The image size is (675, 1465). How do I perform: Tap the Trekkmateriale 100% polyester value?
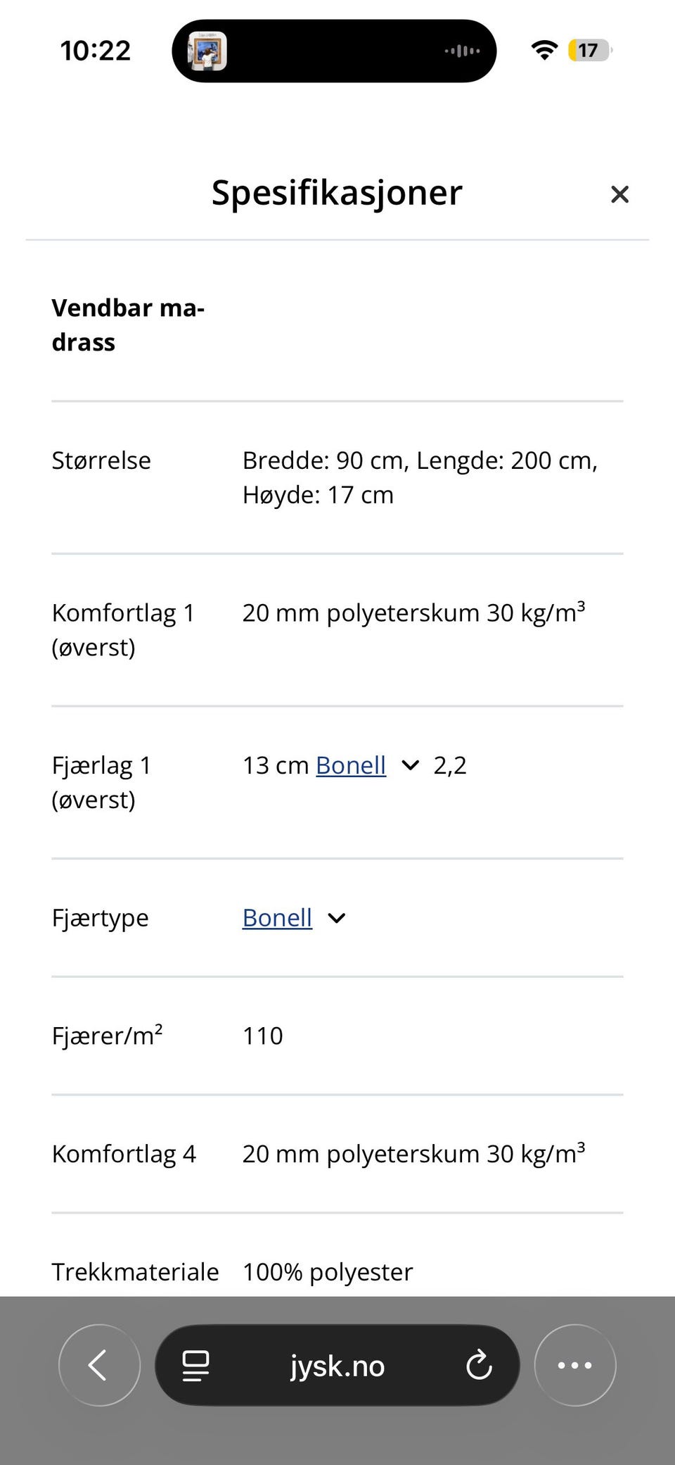[x=328, y=1272]
